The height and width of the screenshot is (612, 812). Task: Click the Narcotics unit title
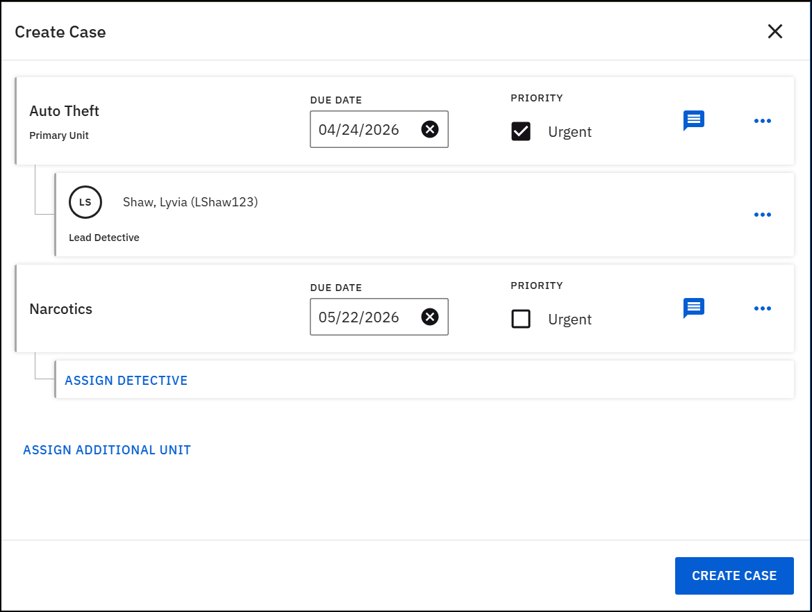click(x=60, y=308)
